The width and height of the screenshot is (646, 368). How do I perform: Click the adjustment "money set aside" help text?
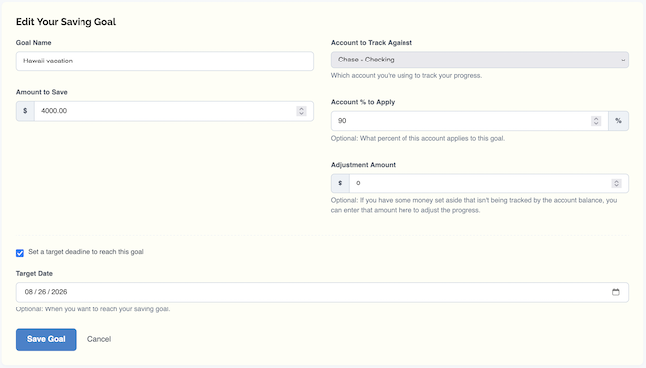coord(474,205)
